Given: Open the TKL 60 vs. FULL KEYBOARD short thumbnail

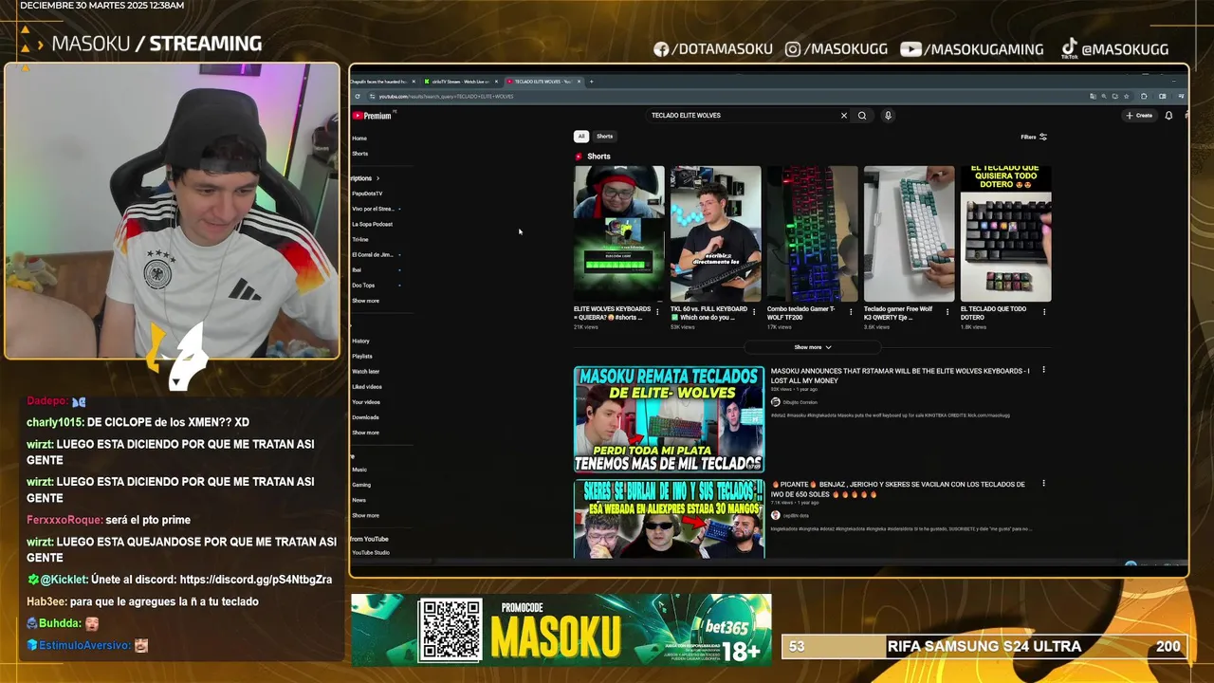Looking at the screenshot, I should [x=715, y=233].
